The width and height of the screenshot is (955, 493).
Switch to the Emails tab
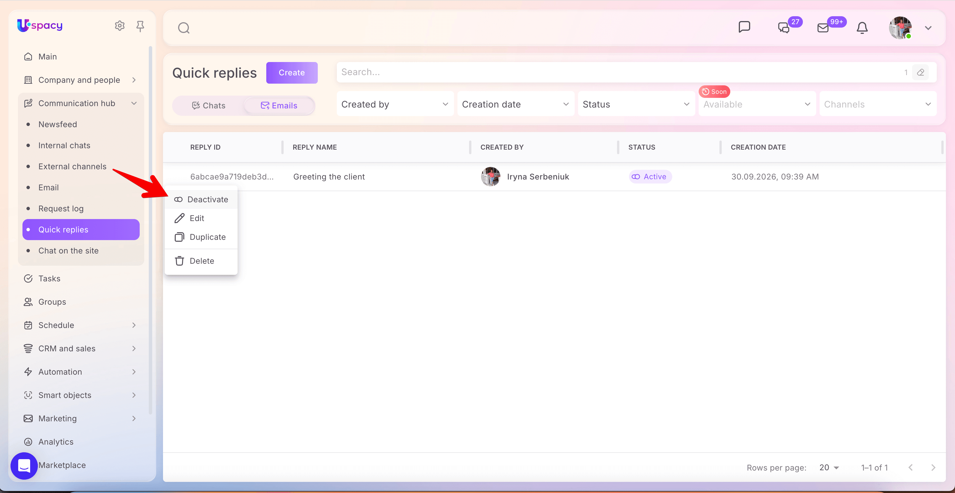click(x=279, y=106)
